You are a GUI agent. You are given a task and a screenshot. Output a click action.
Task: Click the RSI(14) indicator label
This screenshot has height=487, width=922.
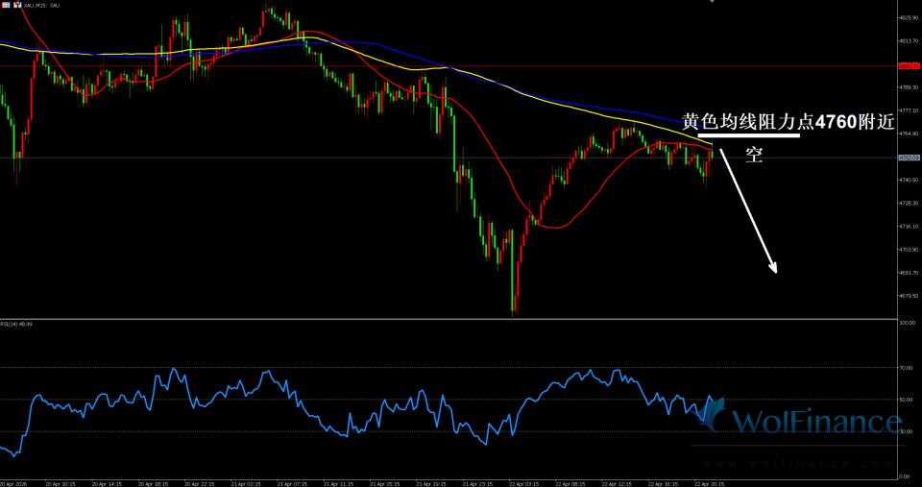click(17, 324)
